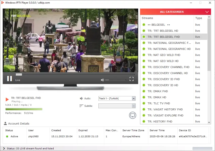Mute audio with the speaker icon in player
215x151 pixels.
(102, 80)
